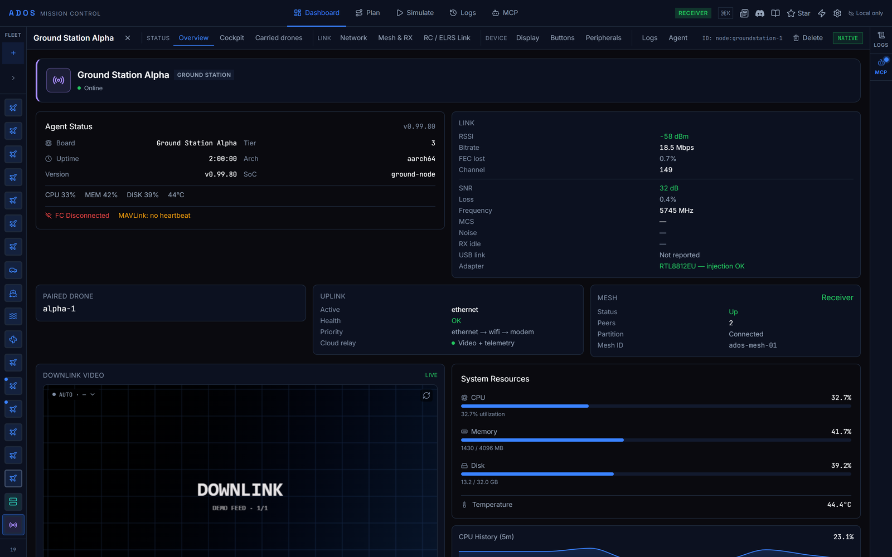Screen dimensions: 892x557
Task: Open the Discord community icon
Action: pyautogui.click(x=760, y=13)
